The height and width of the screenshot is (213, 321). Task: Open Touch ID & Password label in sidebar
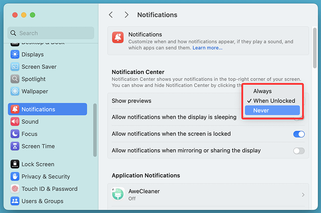(49, 189)
